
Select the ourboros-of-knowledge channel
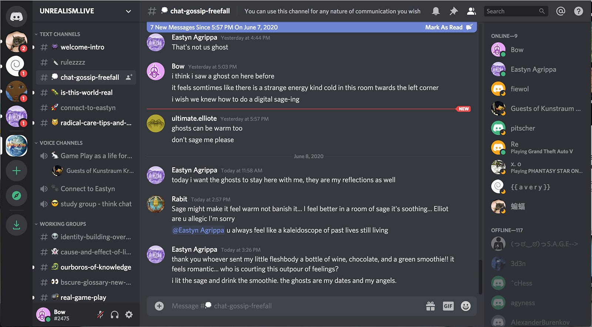coord(95,267)
